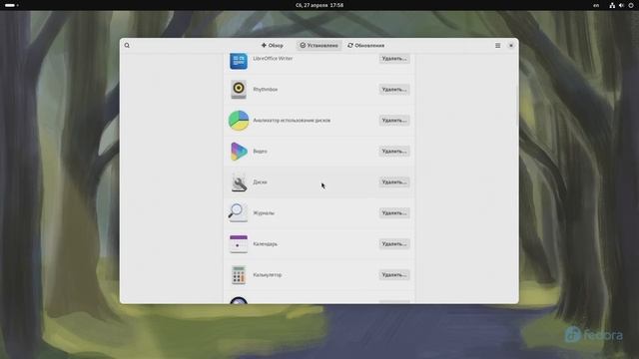
Task: Select the Журналы label
Action: (264, 213)
